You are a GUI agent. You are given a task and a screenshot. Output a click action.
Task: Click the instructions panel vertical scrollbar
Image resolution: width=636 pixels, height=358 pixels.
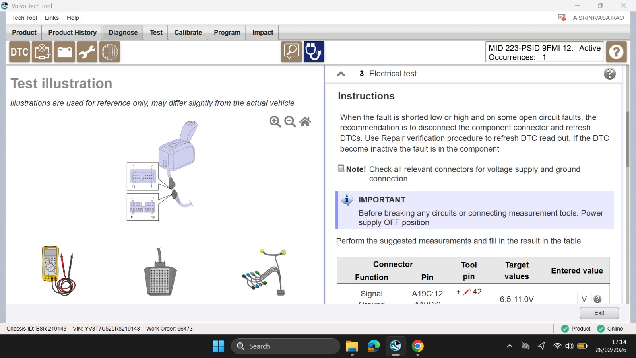coord(628,139)
